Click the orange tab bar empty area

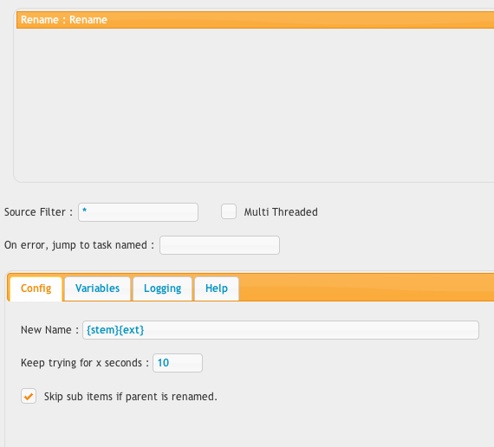click(x=366, y=288)
